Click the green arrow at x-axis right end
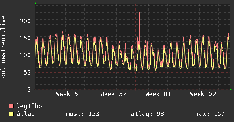The image size is (234, 122). click(231, 89)
